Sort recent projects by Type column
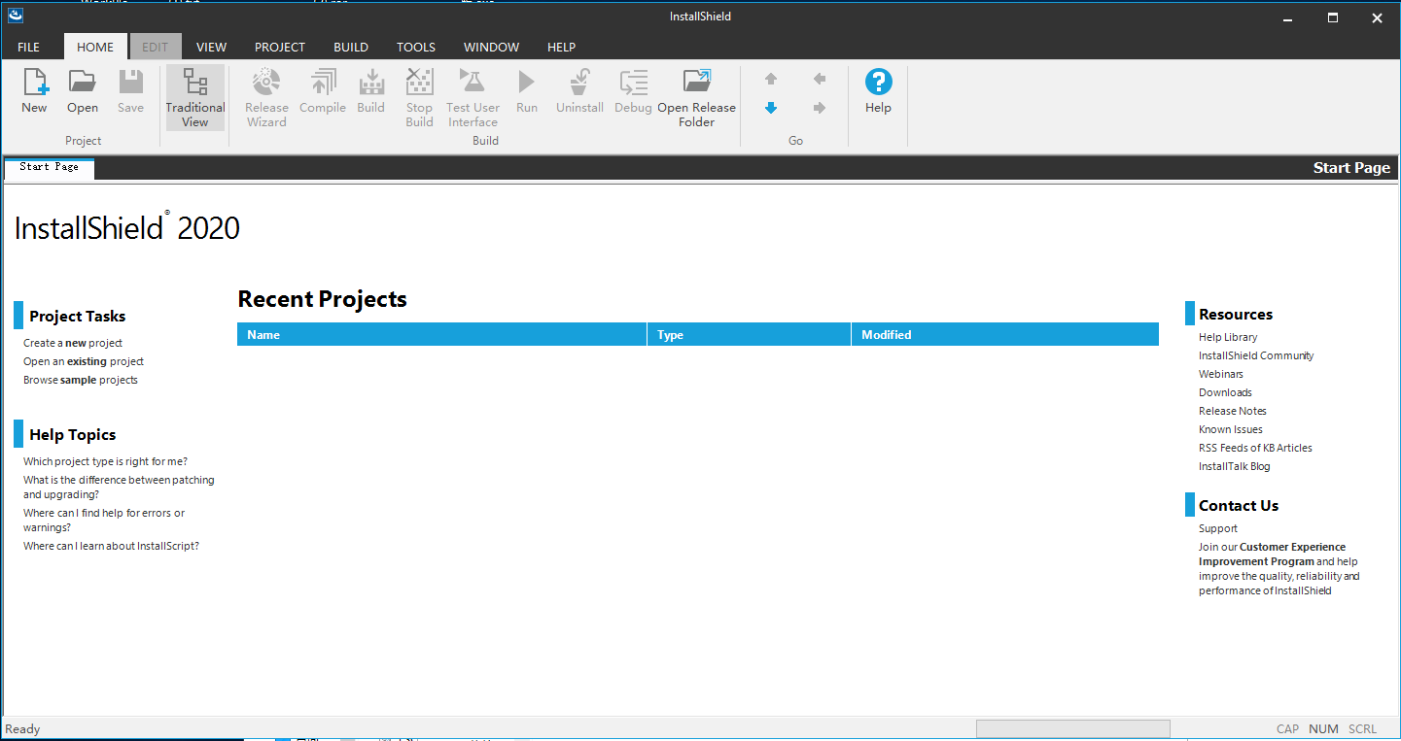 point(750,334)
